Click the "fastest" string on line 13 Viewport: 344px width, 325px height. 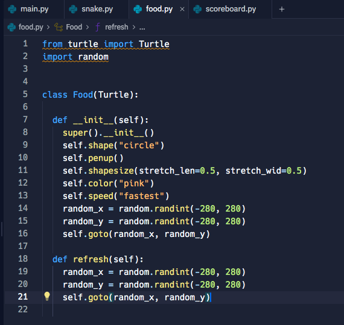141,196
